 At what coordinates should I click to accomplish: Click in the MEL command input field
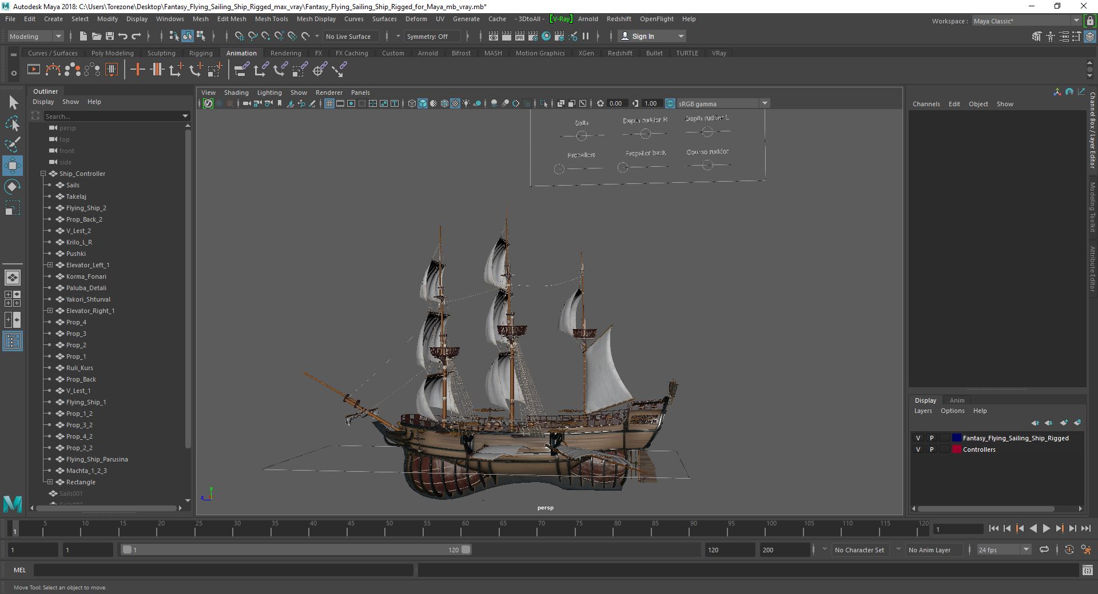223,570
